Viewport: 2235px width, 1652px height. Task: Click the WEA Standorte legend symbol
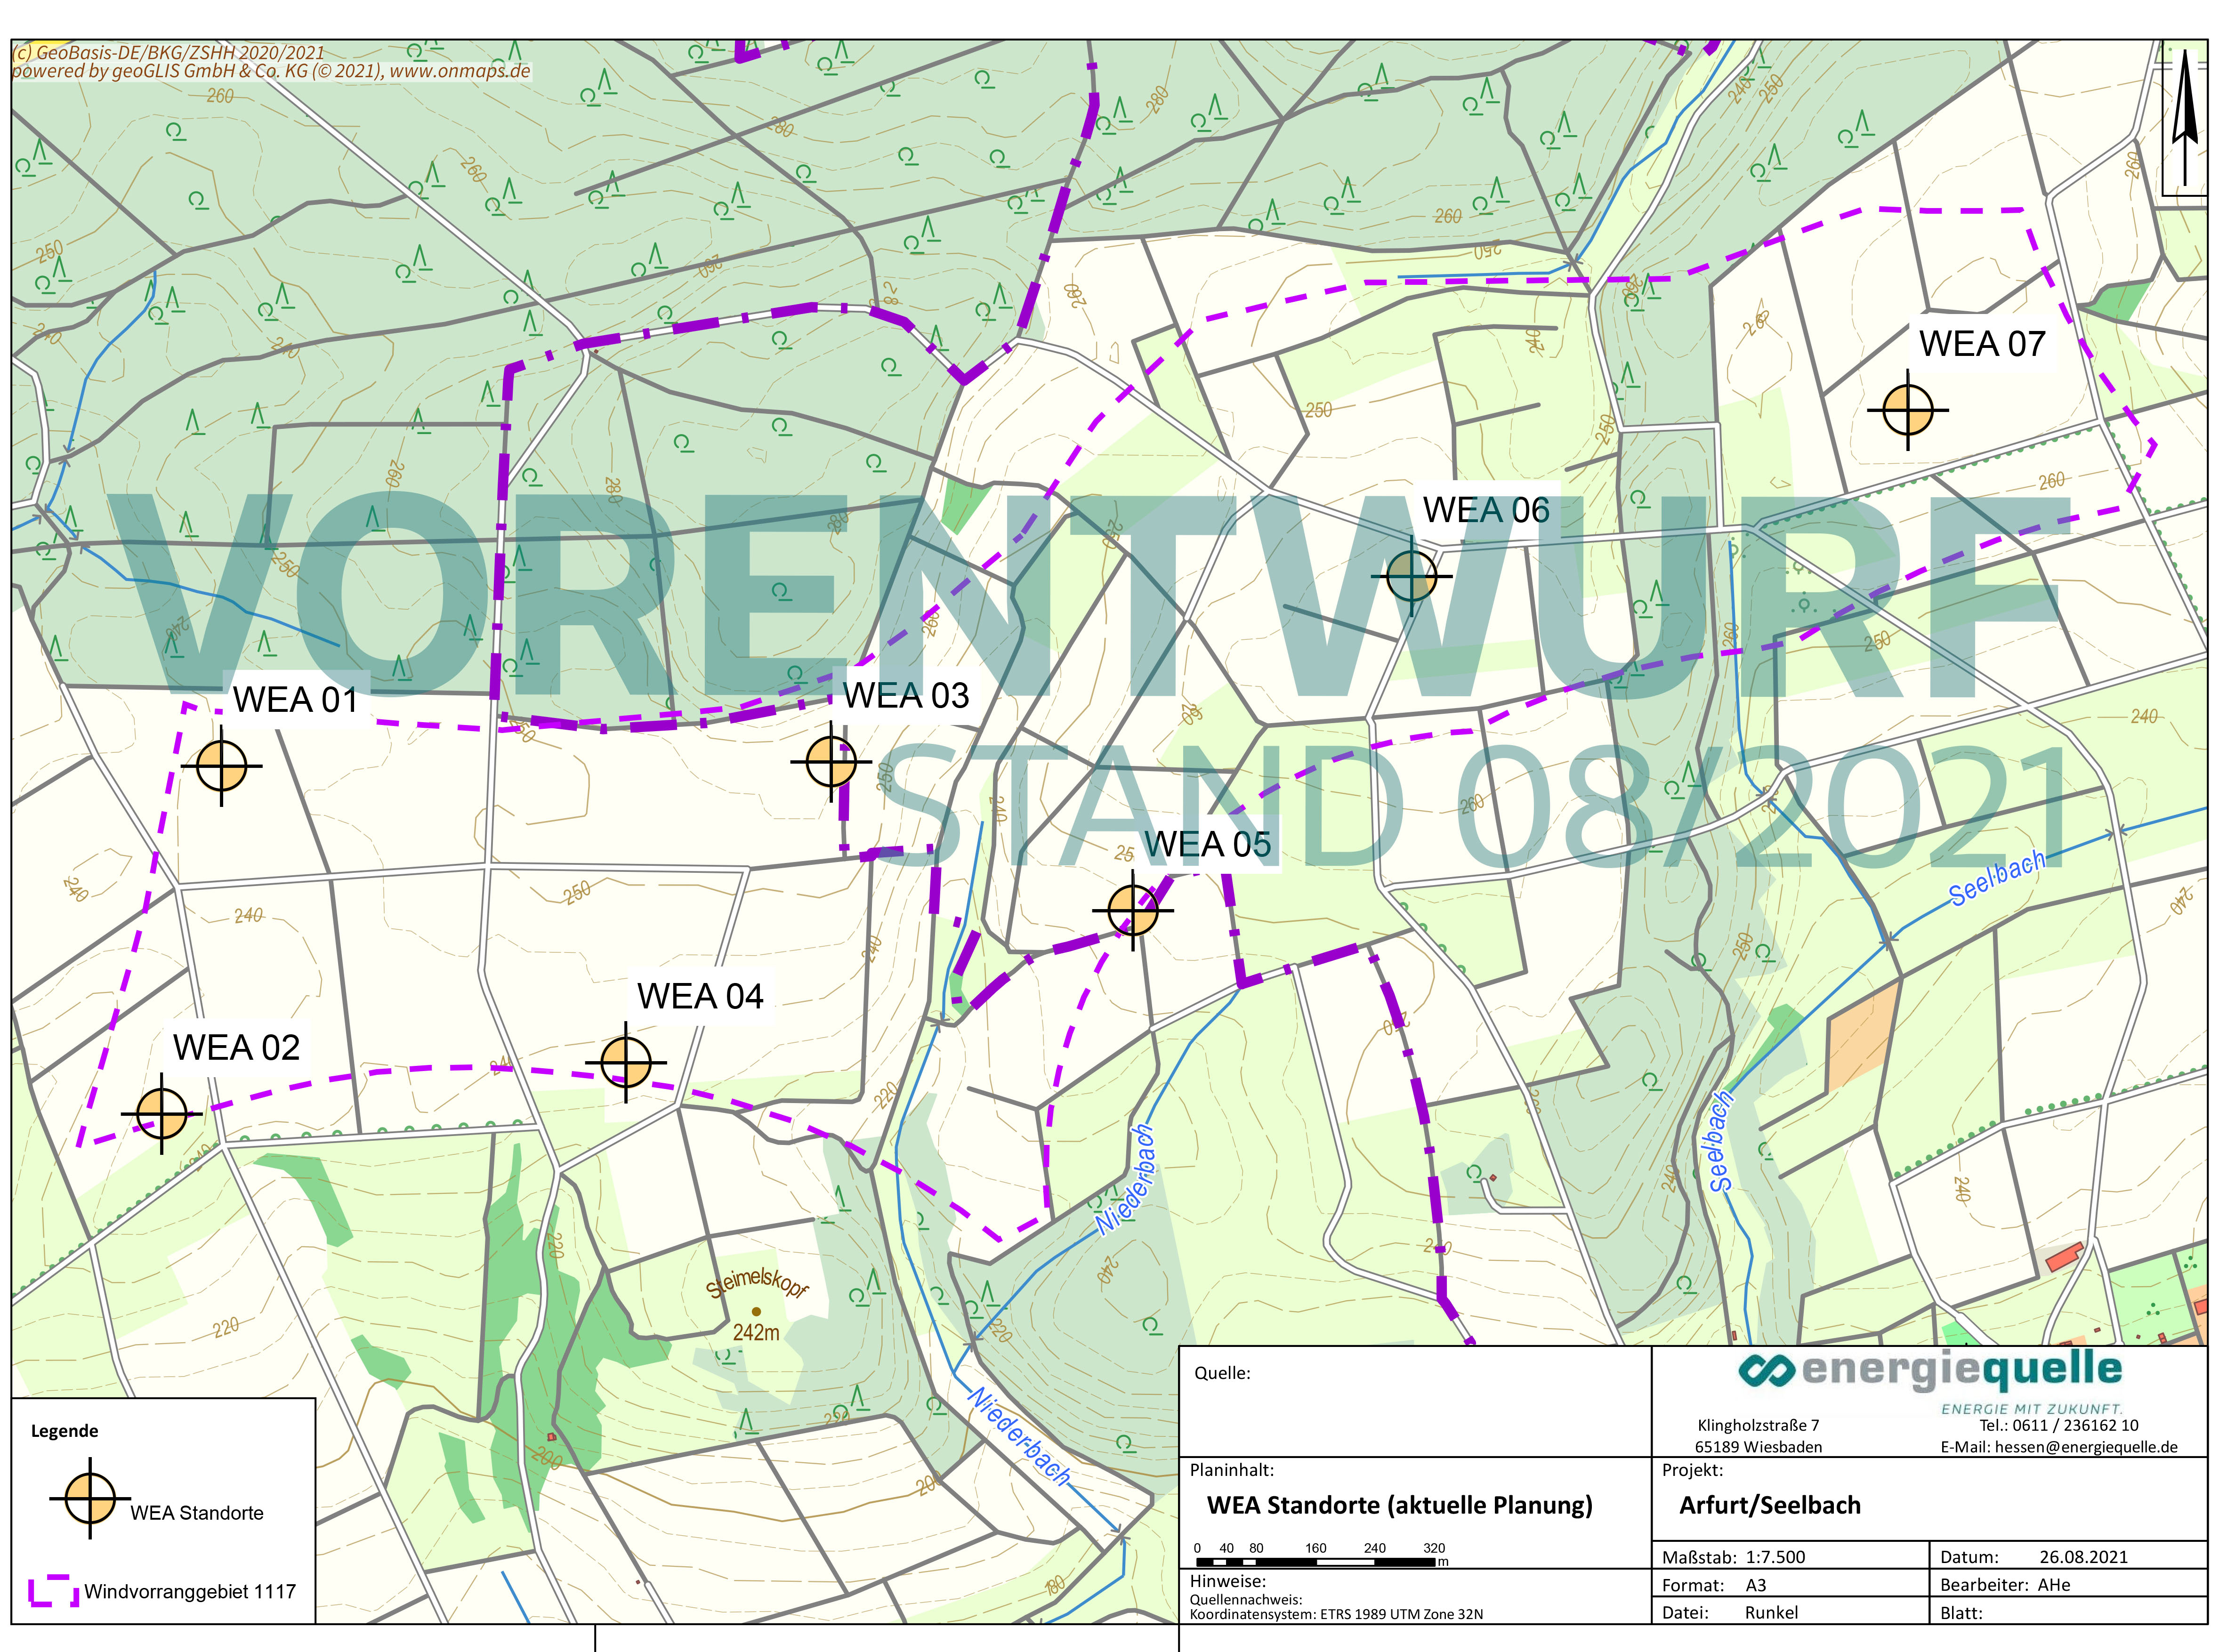pos(90,1498)
